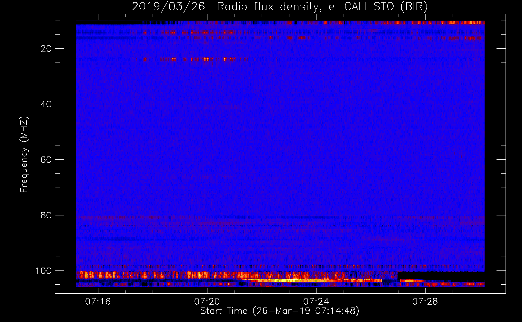The image size is (522, 322).
Task: Click the 60 MHz frequency tick label
Action: pyautogui.click(x=46, y=160)
